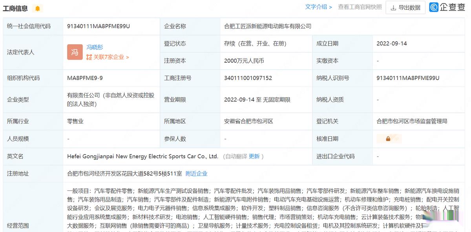Viewport: 471px width, 232px height.
Task: Click the 进出口企业代码 label
Action: (336, 156)
